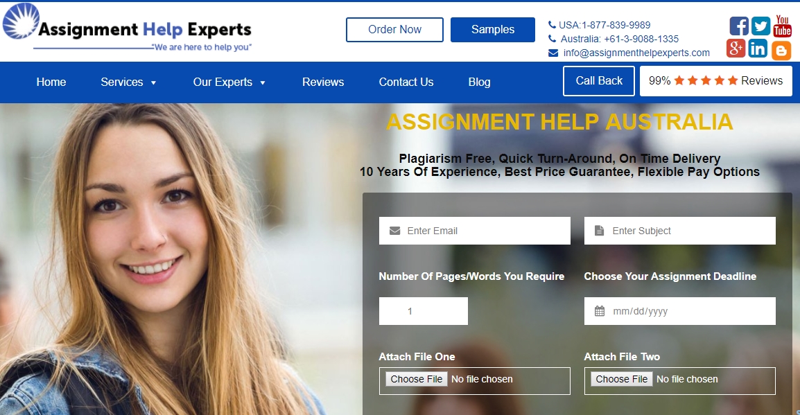This screenshot has width=800, height=415.
Task: Call the Australia number +61-3-9088-1335
Action: (619, 39)
